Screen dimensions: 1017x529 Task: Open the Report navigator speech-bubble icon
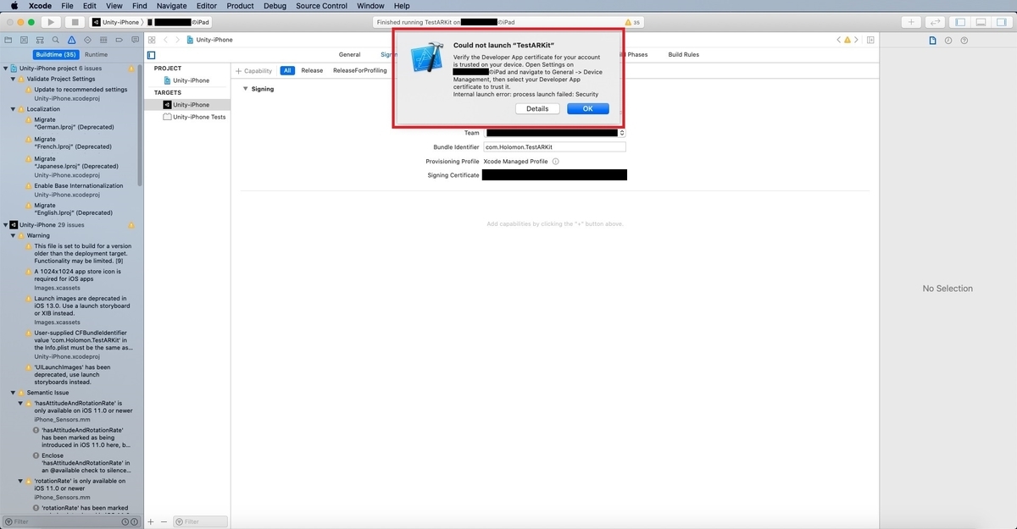[x=134, y=40]
